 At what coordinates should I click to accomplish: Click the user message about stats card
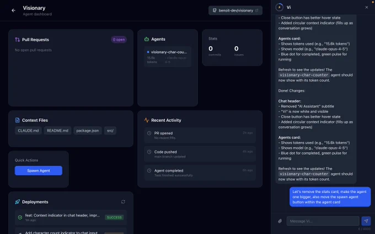point(330,197)
